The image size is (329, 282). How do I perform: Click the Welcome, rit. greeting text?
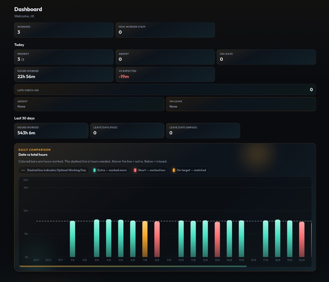point(24,16)
